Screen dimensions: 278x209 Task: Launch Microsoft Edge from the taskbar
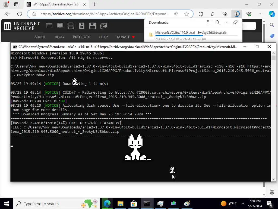pyautogui.click(x=107, y=204)
